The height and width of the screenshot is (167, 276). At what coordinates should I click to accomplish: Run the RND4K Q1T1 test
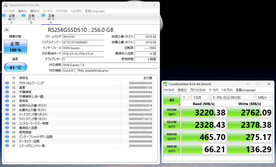pyautogui.click(x=172, y=149)
